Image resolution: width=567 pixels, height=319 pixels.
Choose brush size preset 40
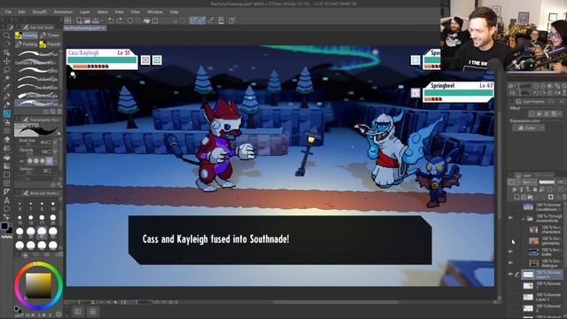coord(42,233)
